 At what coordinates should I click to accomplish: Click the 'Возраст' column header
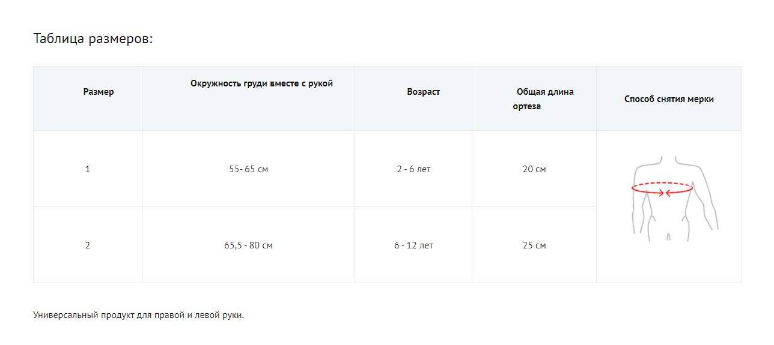pos(423,92)
